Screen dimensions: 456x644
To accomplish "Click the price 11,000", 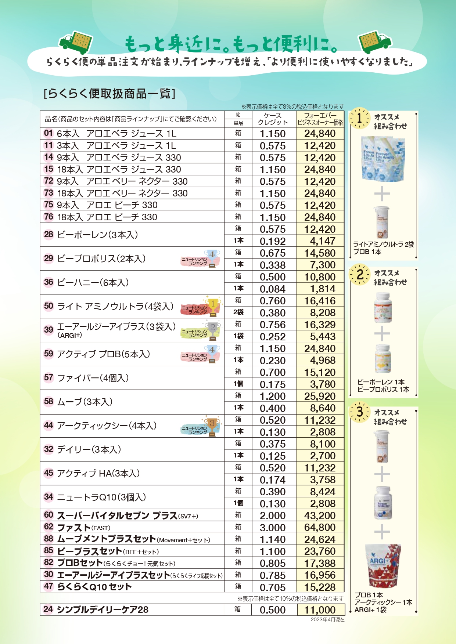I will tap(320, 610).
